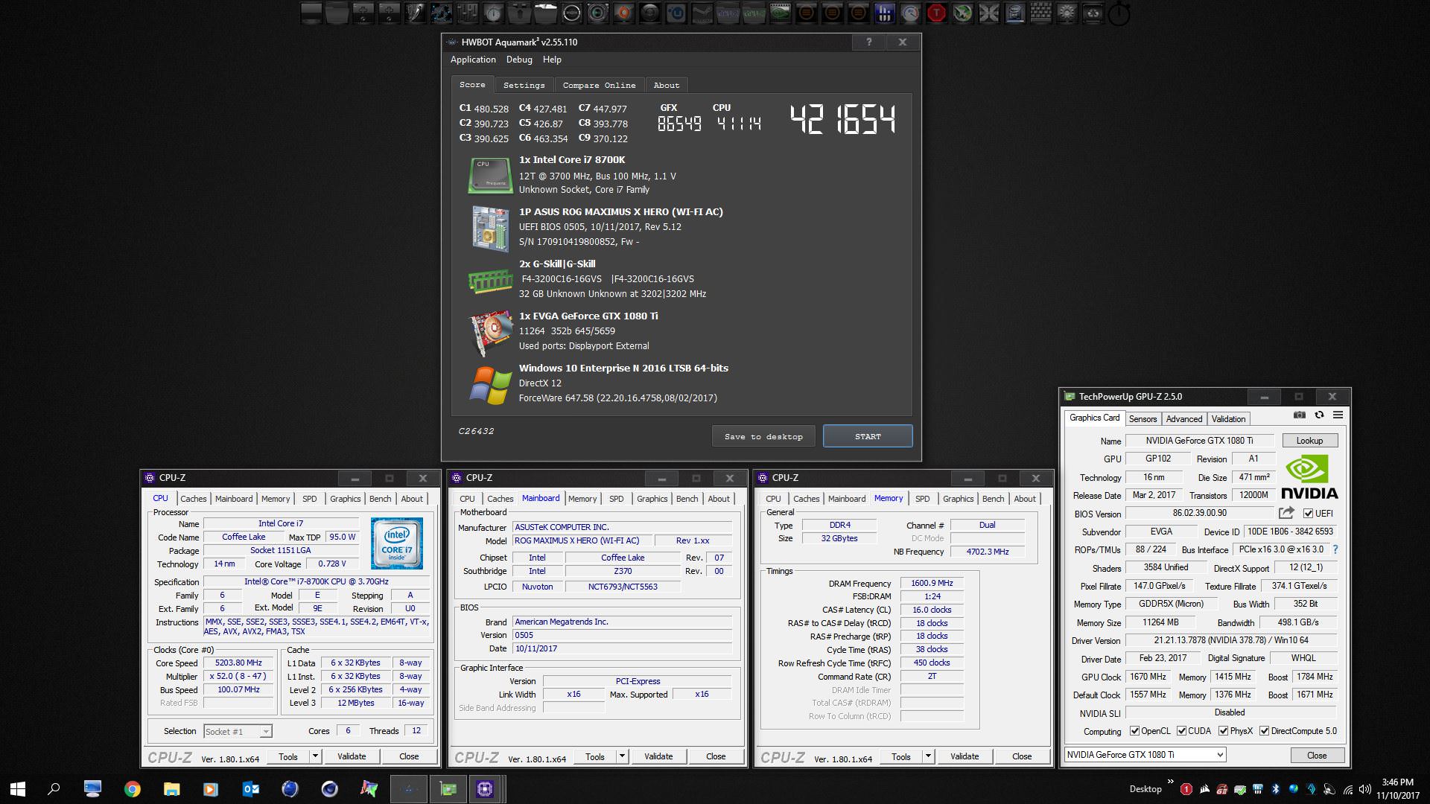Toggle the PhysX checkbox
Image resolution: width=1430 pixels, height=804 pixels.
click(x=1223, y=731)
